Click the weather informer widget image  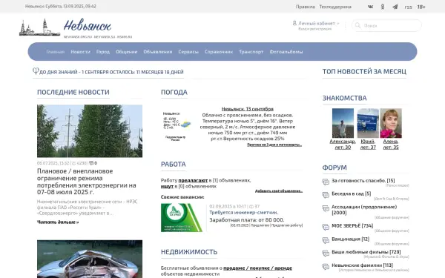point(177,126)
